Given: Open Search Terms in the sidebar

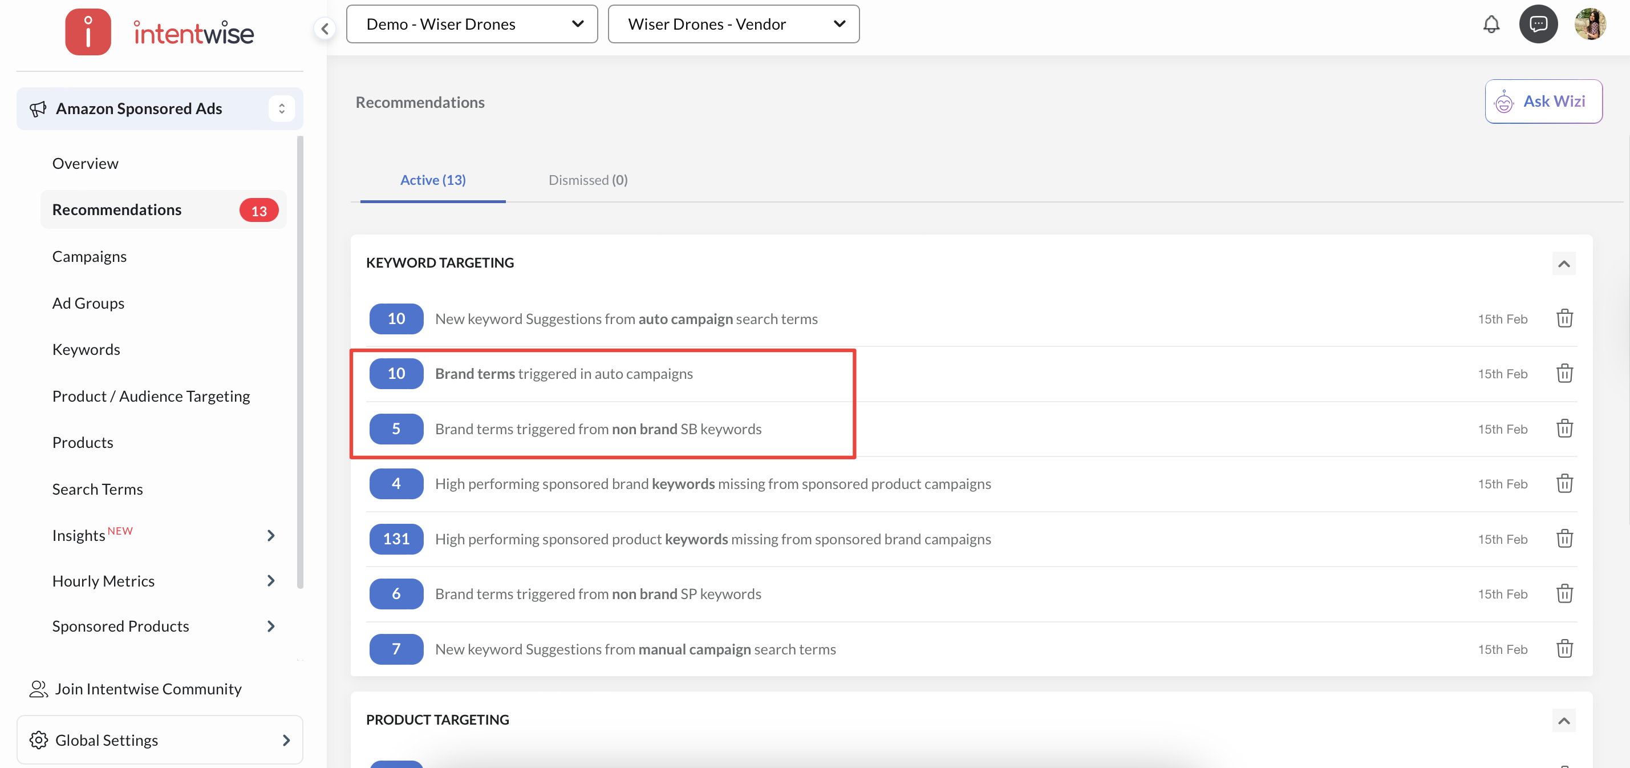Looking at the screenshot, I should tap(98, 490).
